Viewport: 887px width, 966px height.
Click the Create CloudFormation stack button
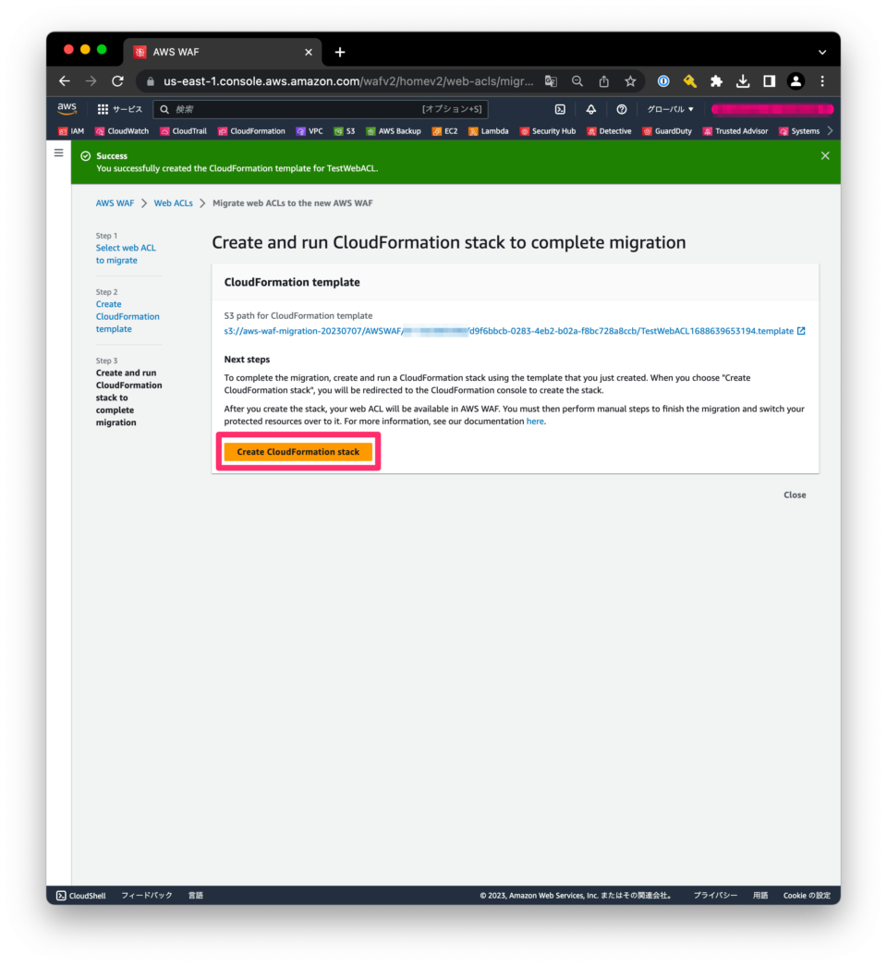[298, 451]
